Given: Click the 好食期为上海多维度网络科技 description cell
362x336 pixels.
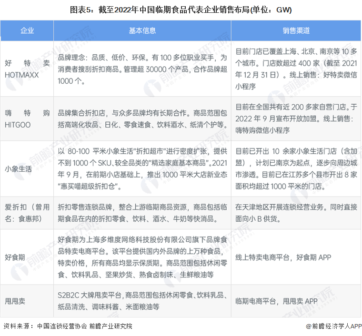Looking at the screenshot, I should [x=142, y=257].
